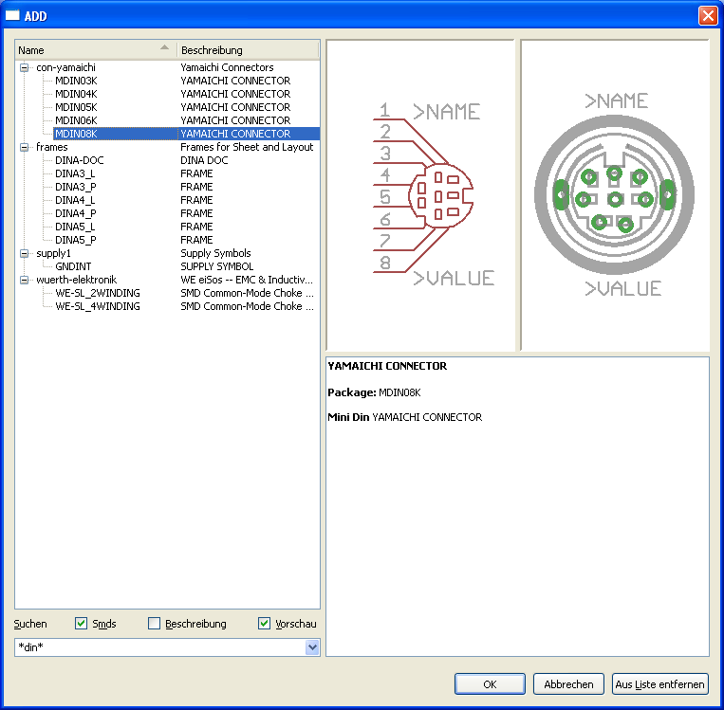
Task: Select the WE-SL_4WINDING choke entry
Action: point(98,307)
